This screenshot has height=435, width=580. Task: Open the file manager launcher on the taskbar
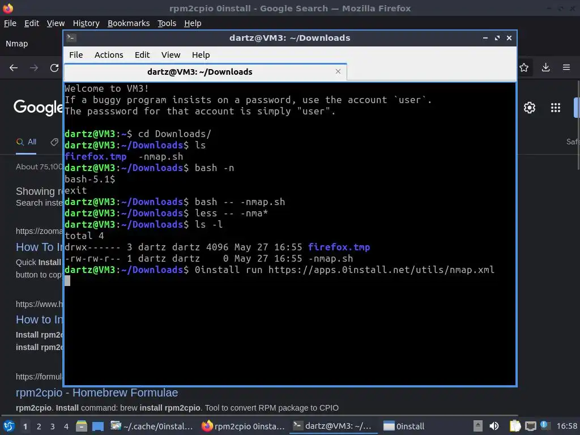tap(82, 426)
